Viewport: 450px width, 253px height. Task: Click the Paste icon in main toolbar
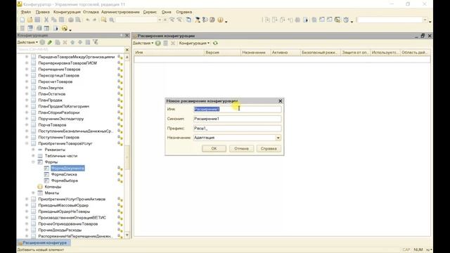click(x=62, y=20)
